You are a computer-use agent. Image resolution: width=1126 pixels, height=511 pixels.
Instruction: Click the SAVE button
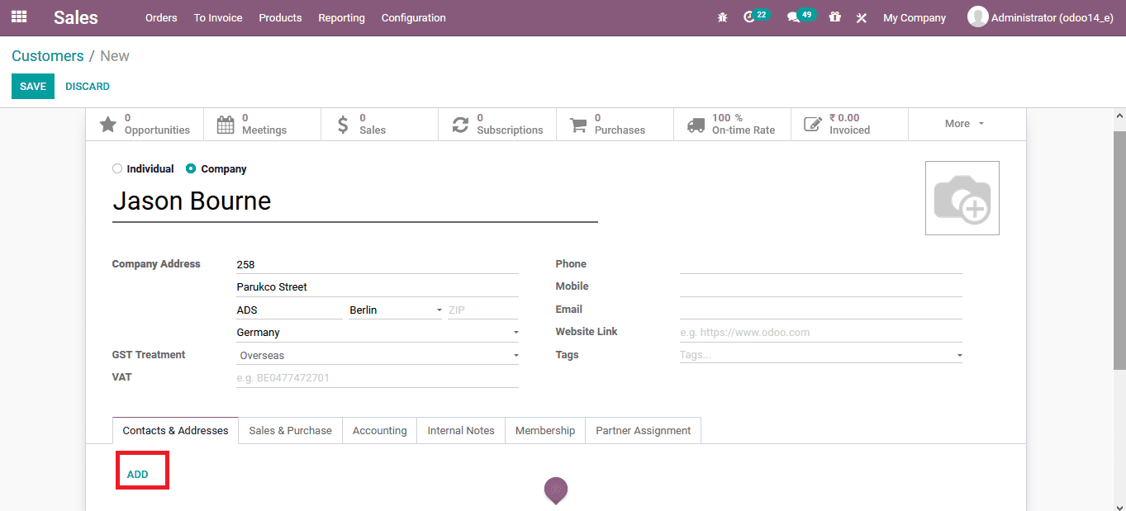tap(33, 87)
